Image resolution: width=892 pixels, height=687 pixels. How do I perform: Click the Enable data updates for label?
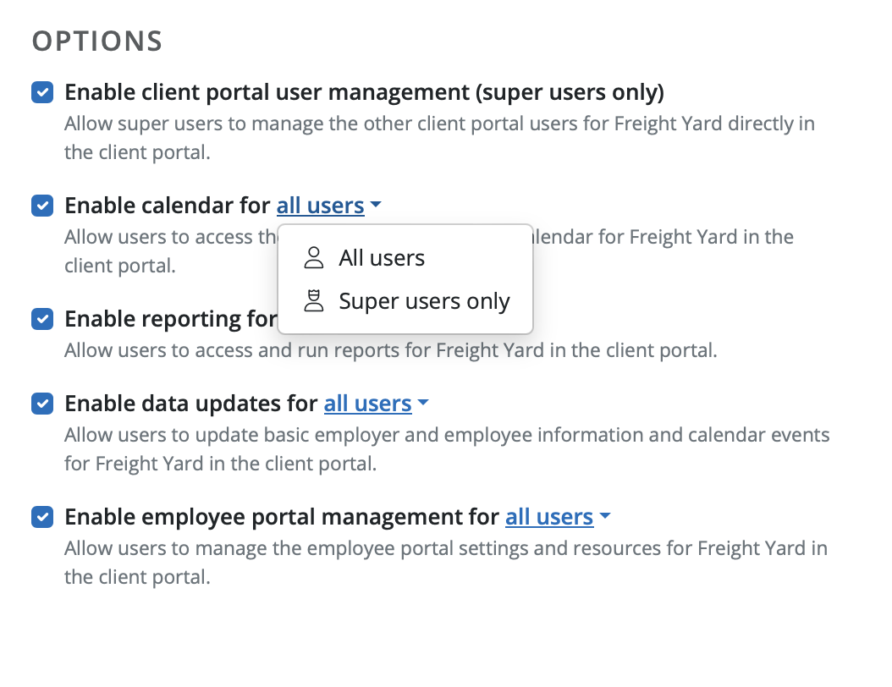click(193, 404)
